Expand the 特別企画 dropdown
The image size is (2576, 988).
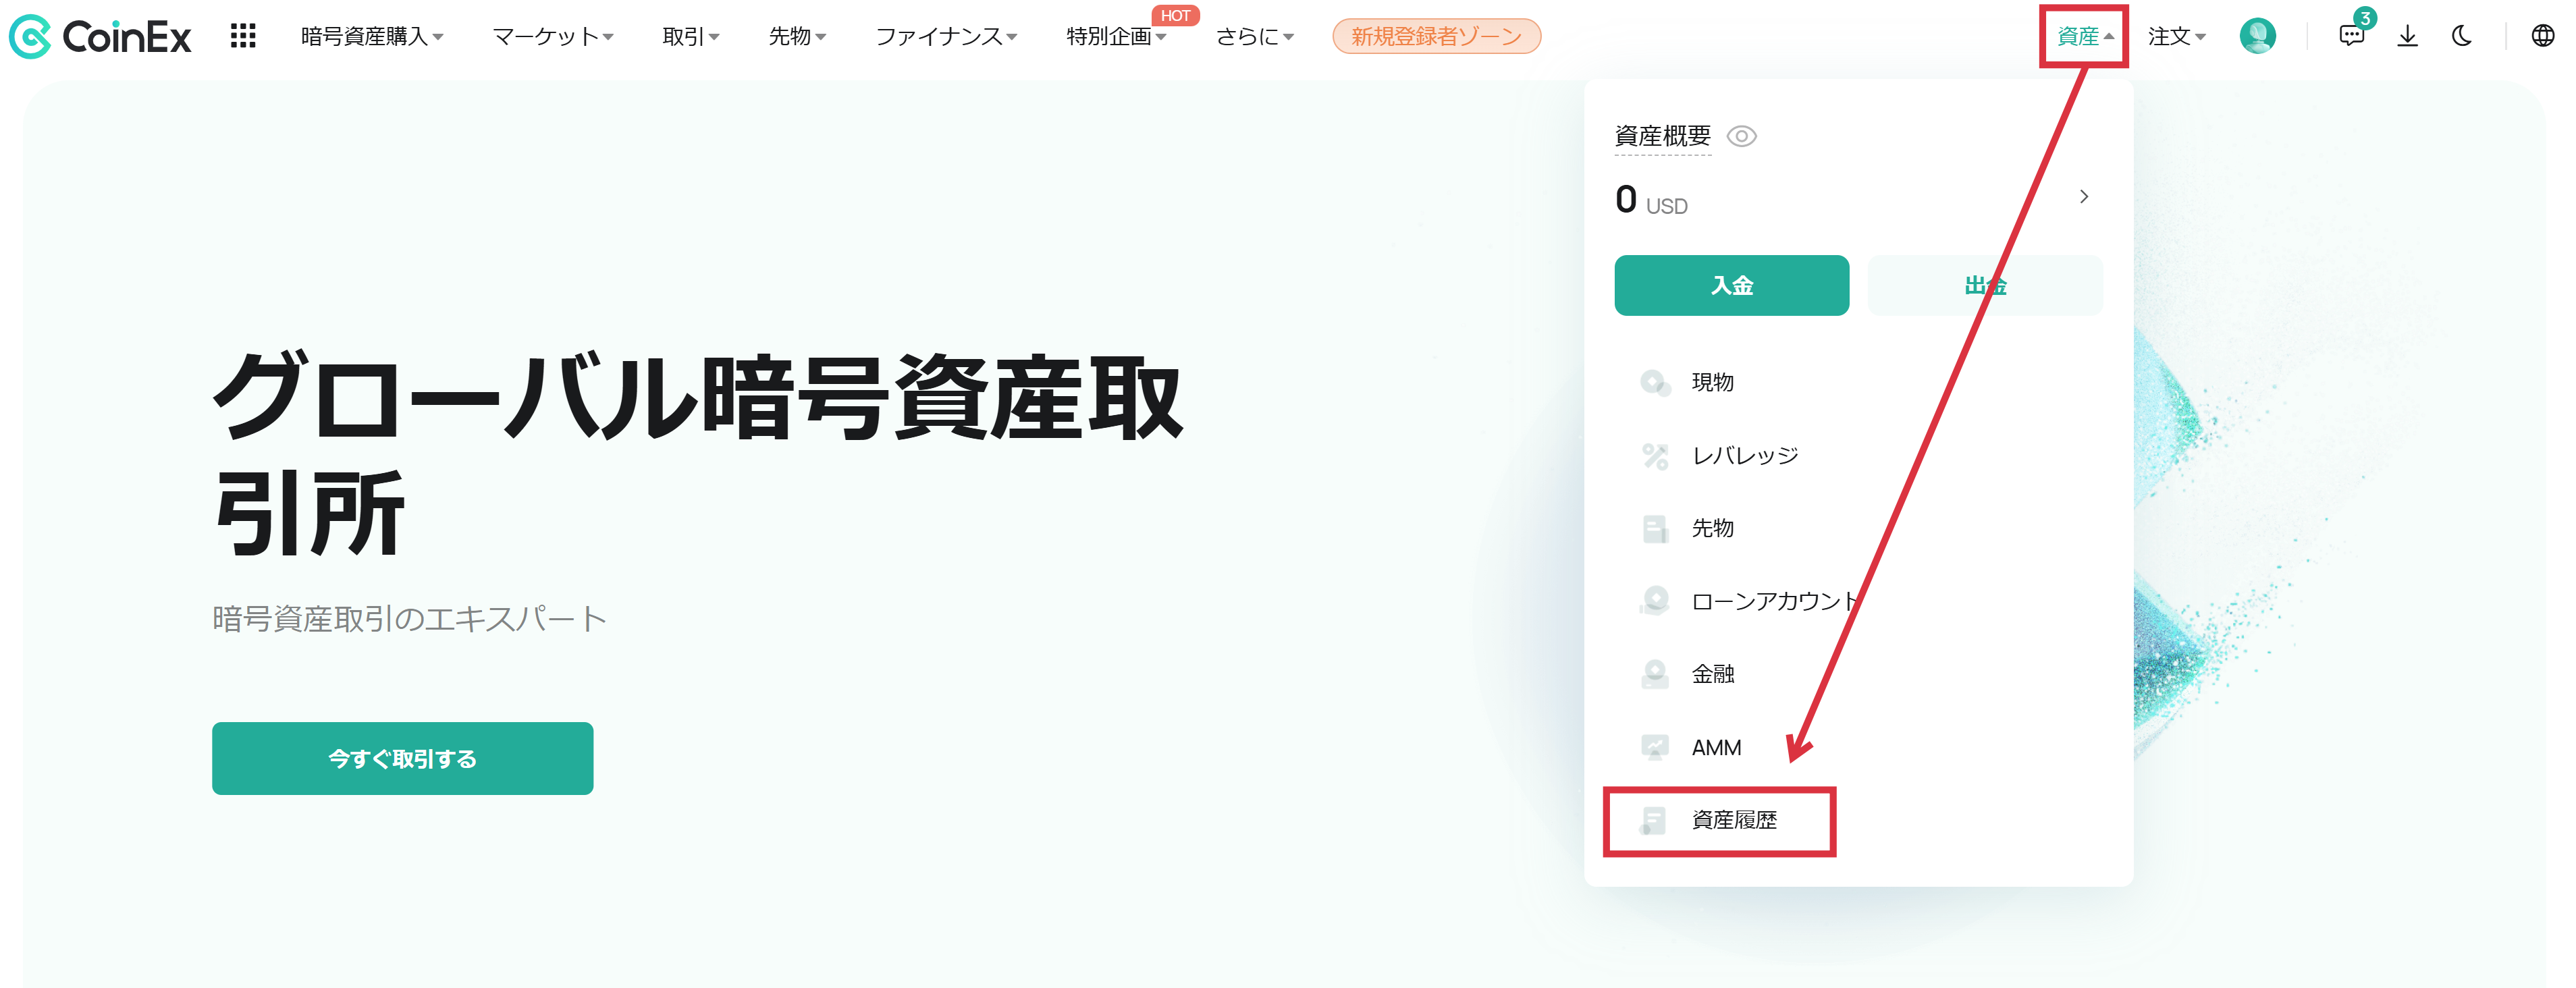click(x=1116, y=36)
